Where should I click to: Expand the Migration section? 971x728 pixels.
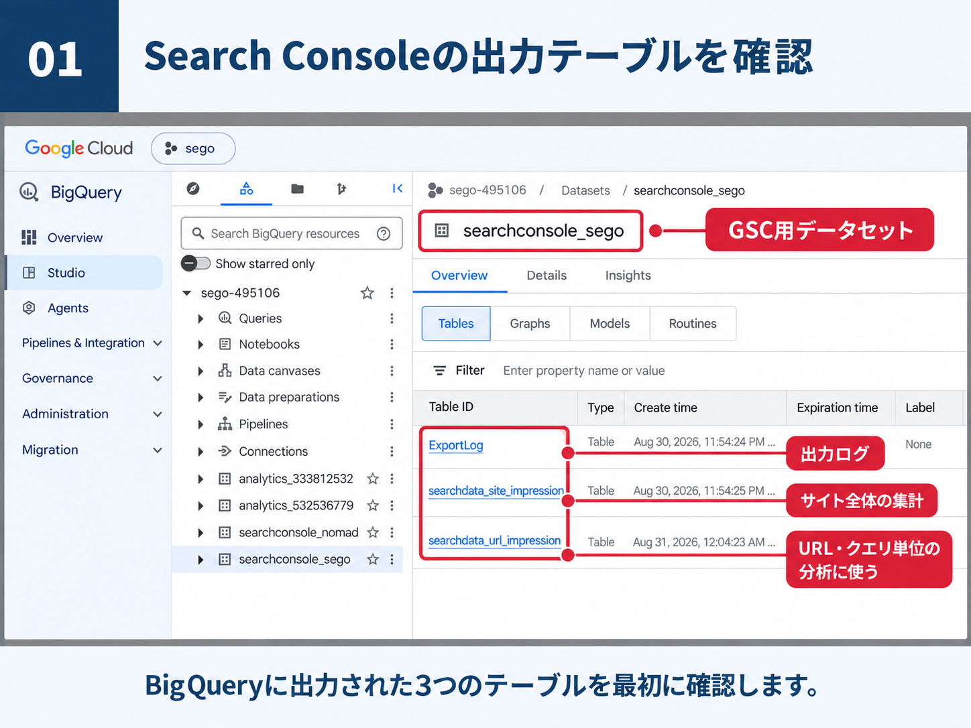click(x=92, y=450)
